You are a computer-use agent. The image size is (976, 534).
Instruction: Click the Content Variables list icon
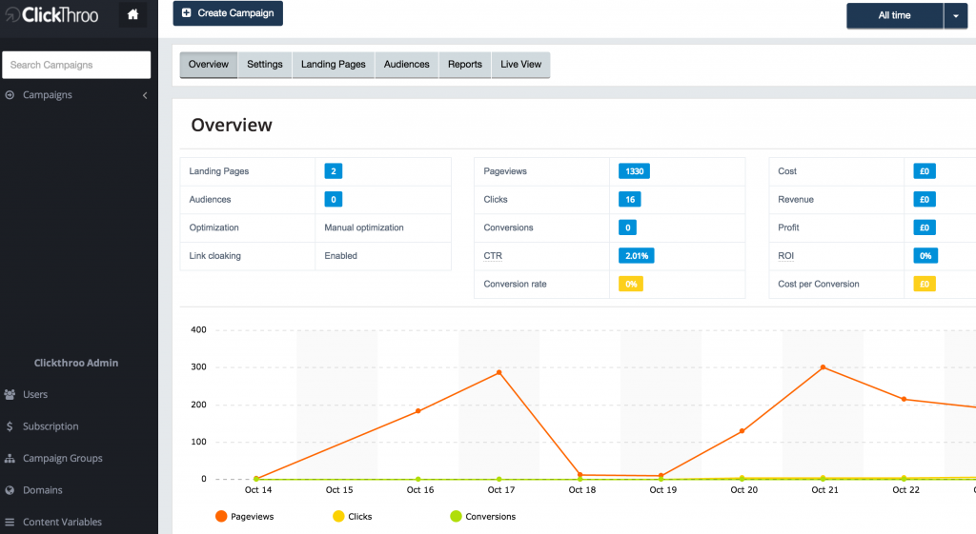point(10,523)
